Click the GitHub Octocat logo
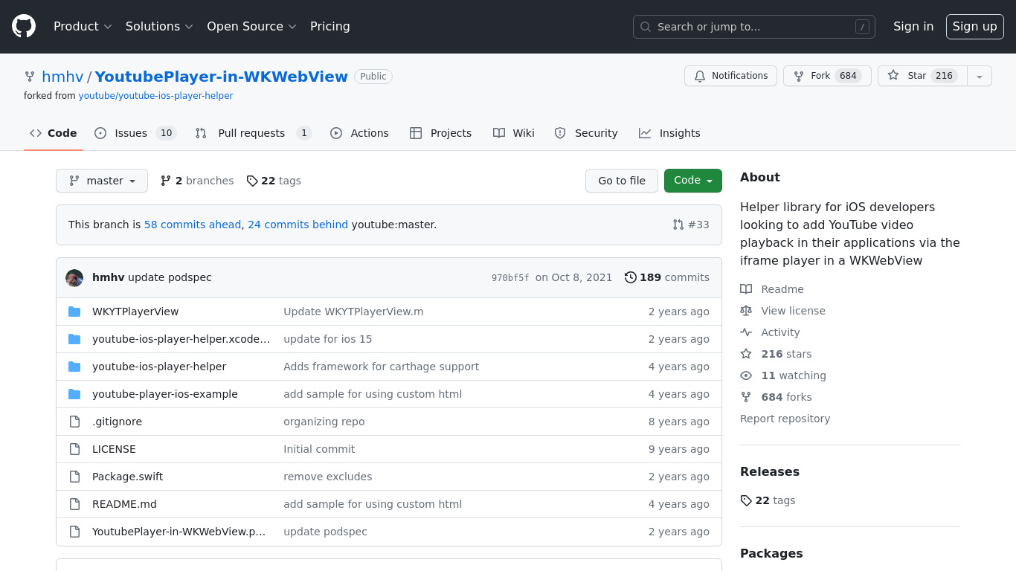1016x571 pixels. pos(24,26)
